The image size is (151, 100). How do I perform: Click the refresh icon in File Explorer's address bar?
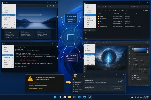pyautogui.click(x=99, y=7)
